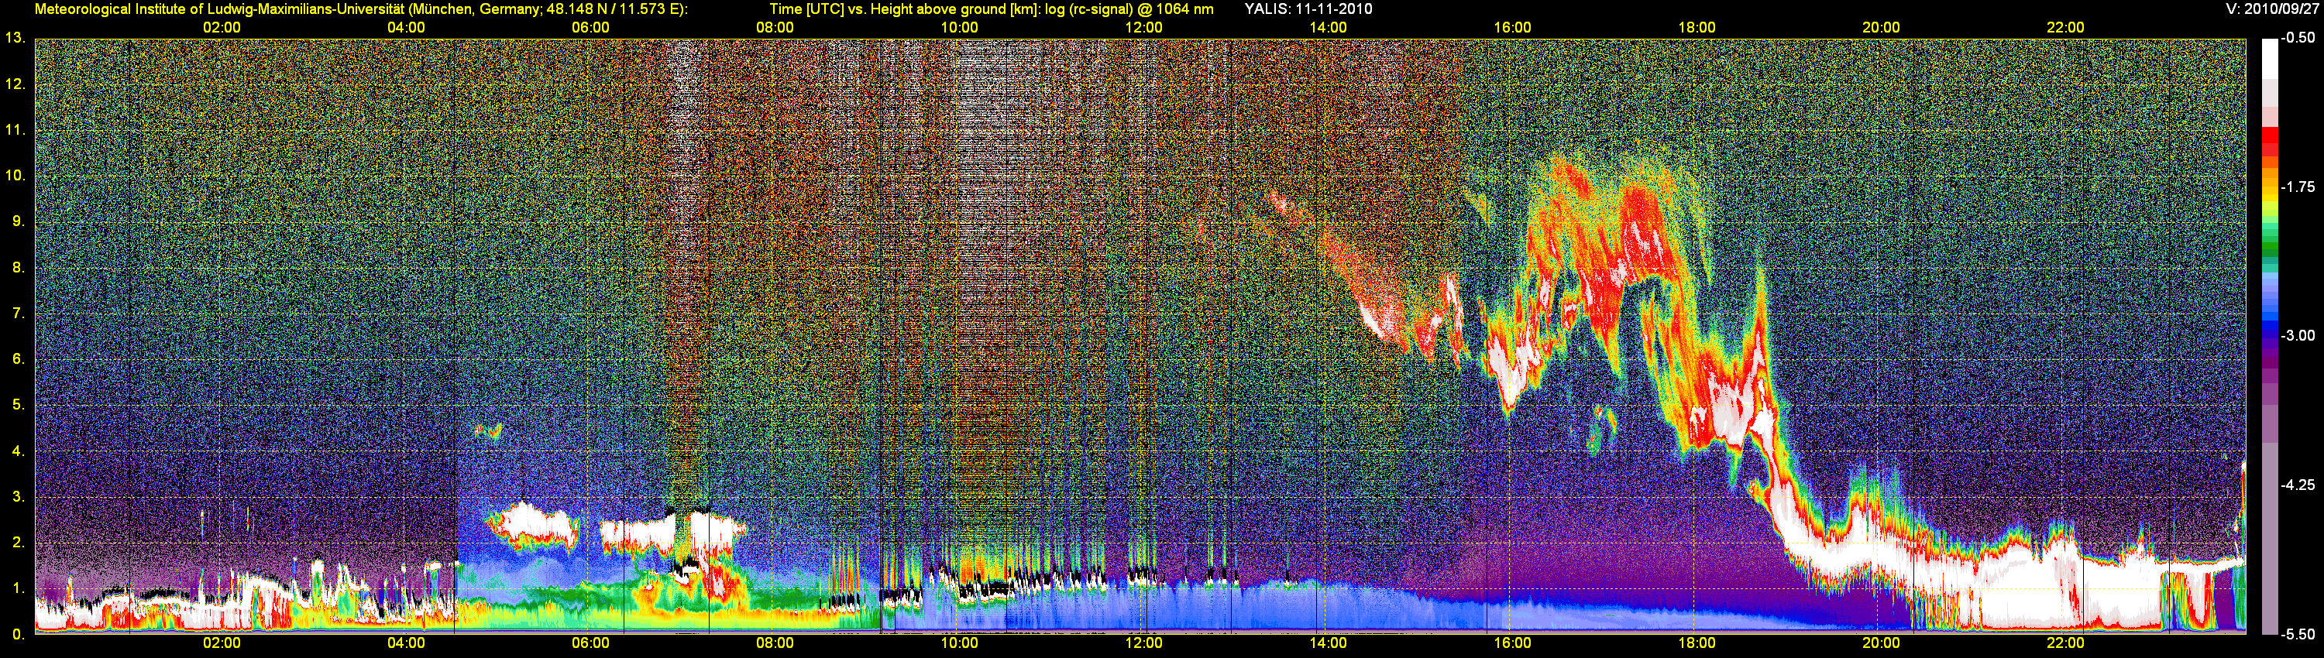The image size is (2324, 658).
Task: Pick the 1. km height axis label
Action: (17, 588)
